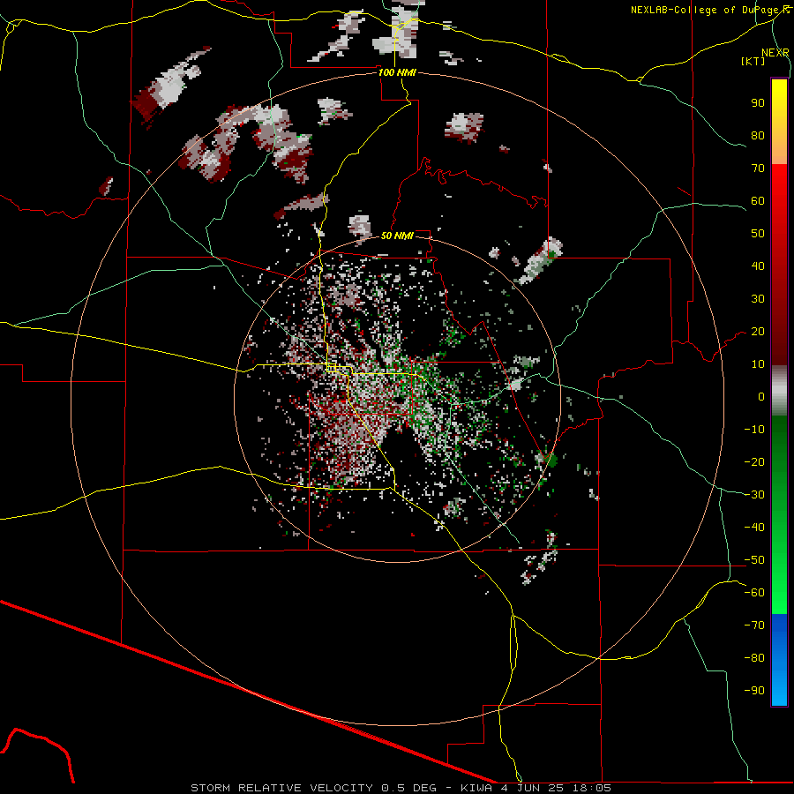This screenshot has width=794, height=794.
Task: Click the '40' value on velocity scale
Action: click(758, 266)
